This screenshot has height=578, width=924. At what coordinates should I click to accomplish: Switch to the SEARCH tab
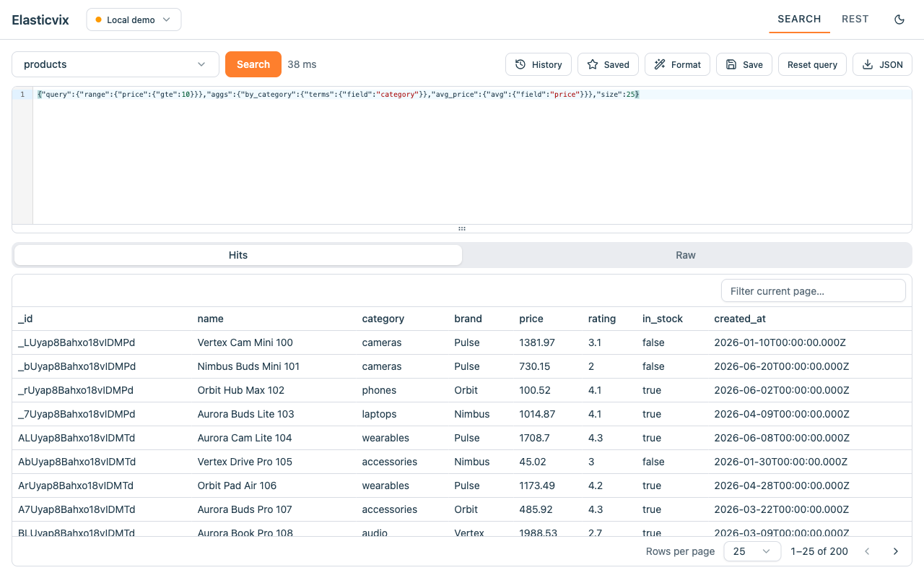[799, 19]
